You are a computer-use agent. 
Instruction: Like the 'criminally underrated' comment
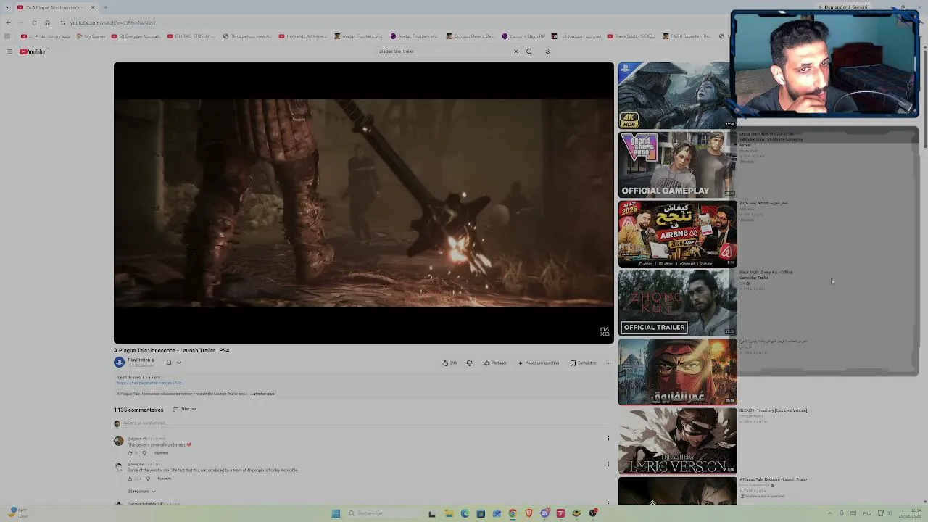coord(130,453)
